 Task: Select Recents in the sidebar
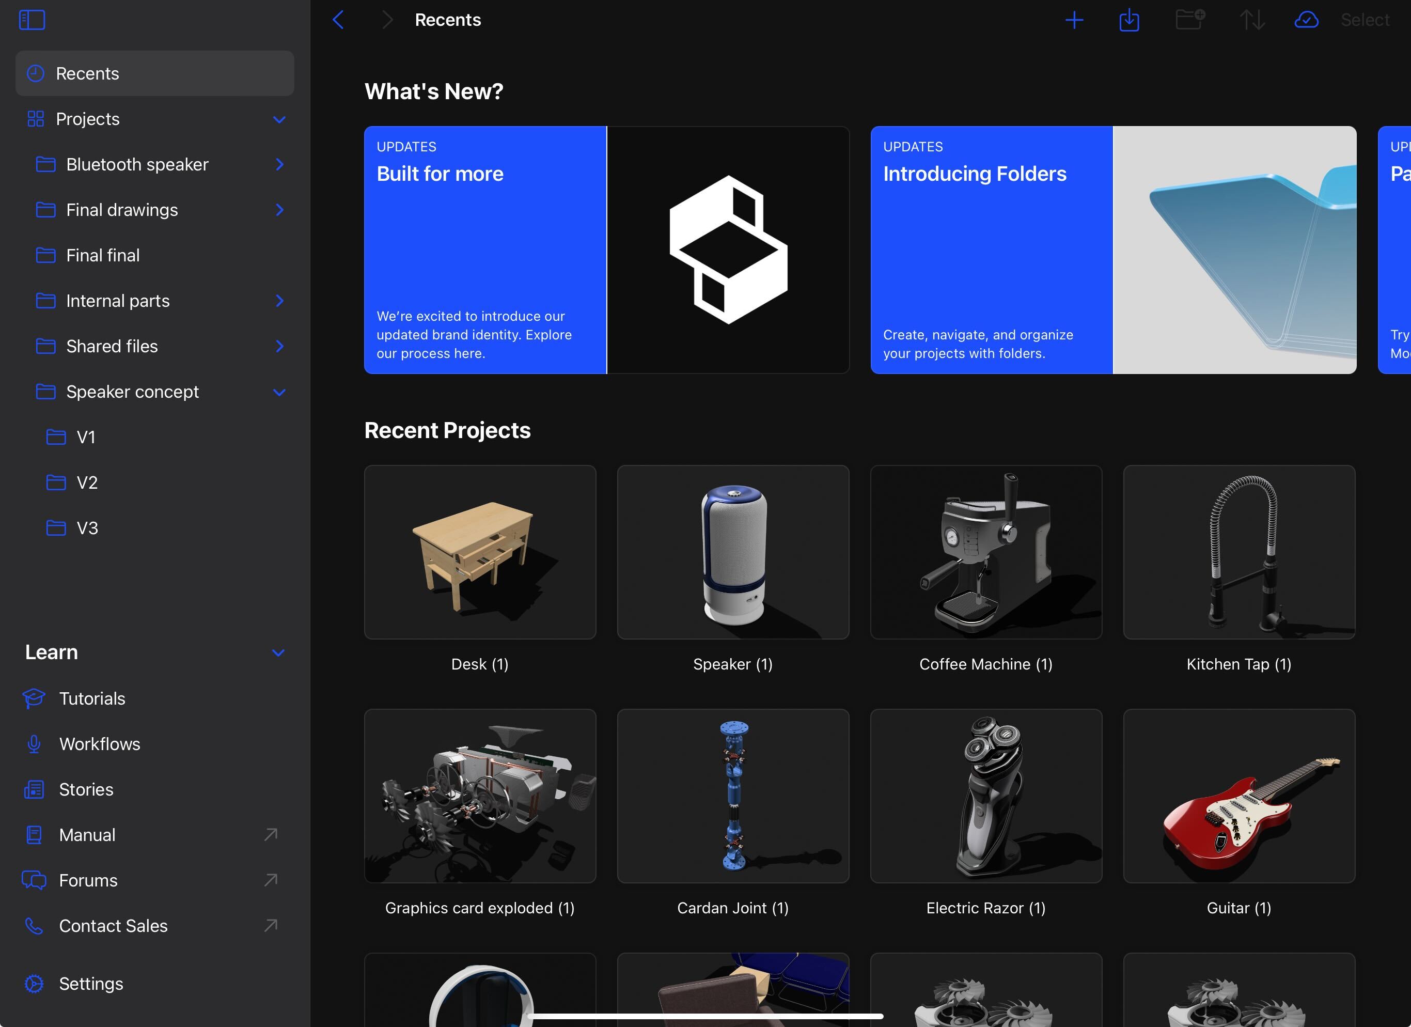(88, 73)
